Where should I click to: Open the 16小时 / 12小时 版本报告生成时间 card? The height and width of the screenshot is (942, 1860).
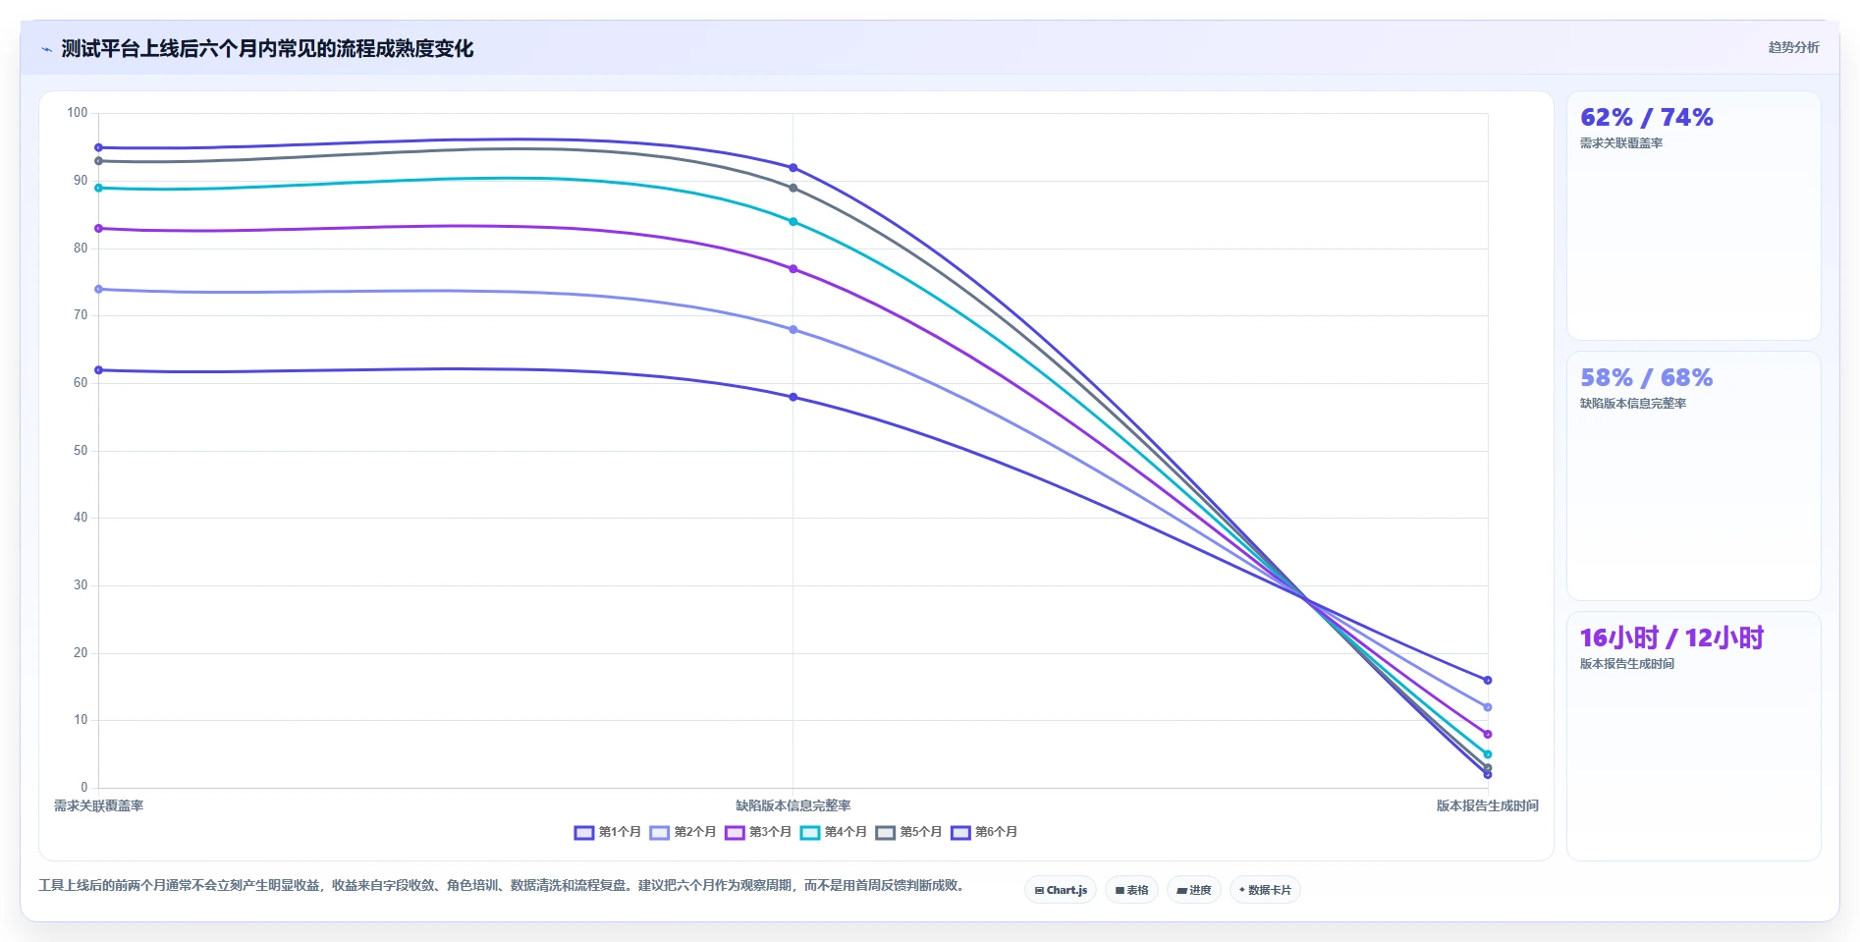(x=1693, y=737)
